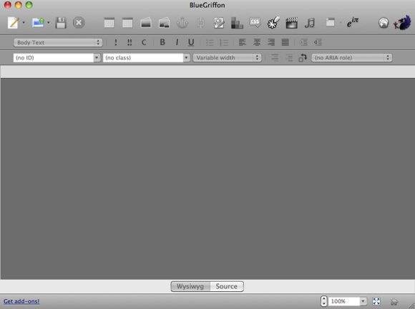Click the form tools icon left of the bar chart
The image size is (415, 309).
coord(219,23)
